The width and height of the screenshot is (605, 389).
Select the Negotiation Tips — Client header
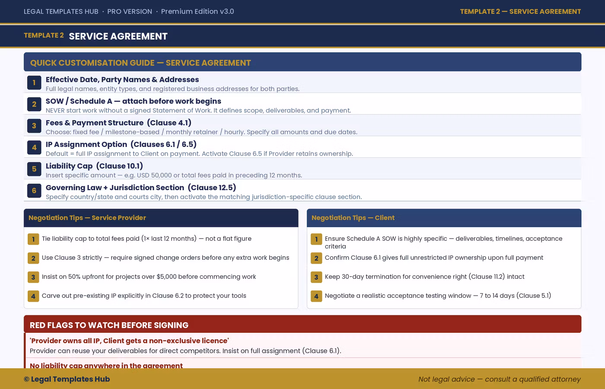(x=353, y=218)
